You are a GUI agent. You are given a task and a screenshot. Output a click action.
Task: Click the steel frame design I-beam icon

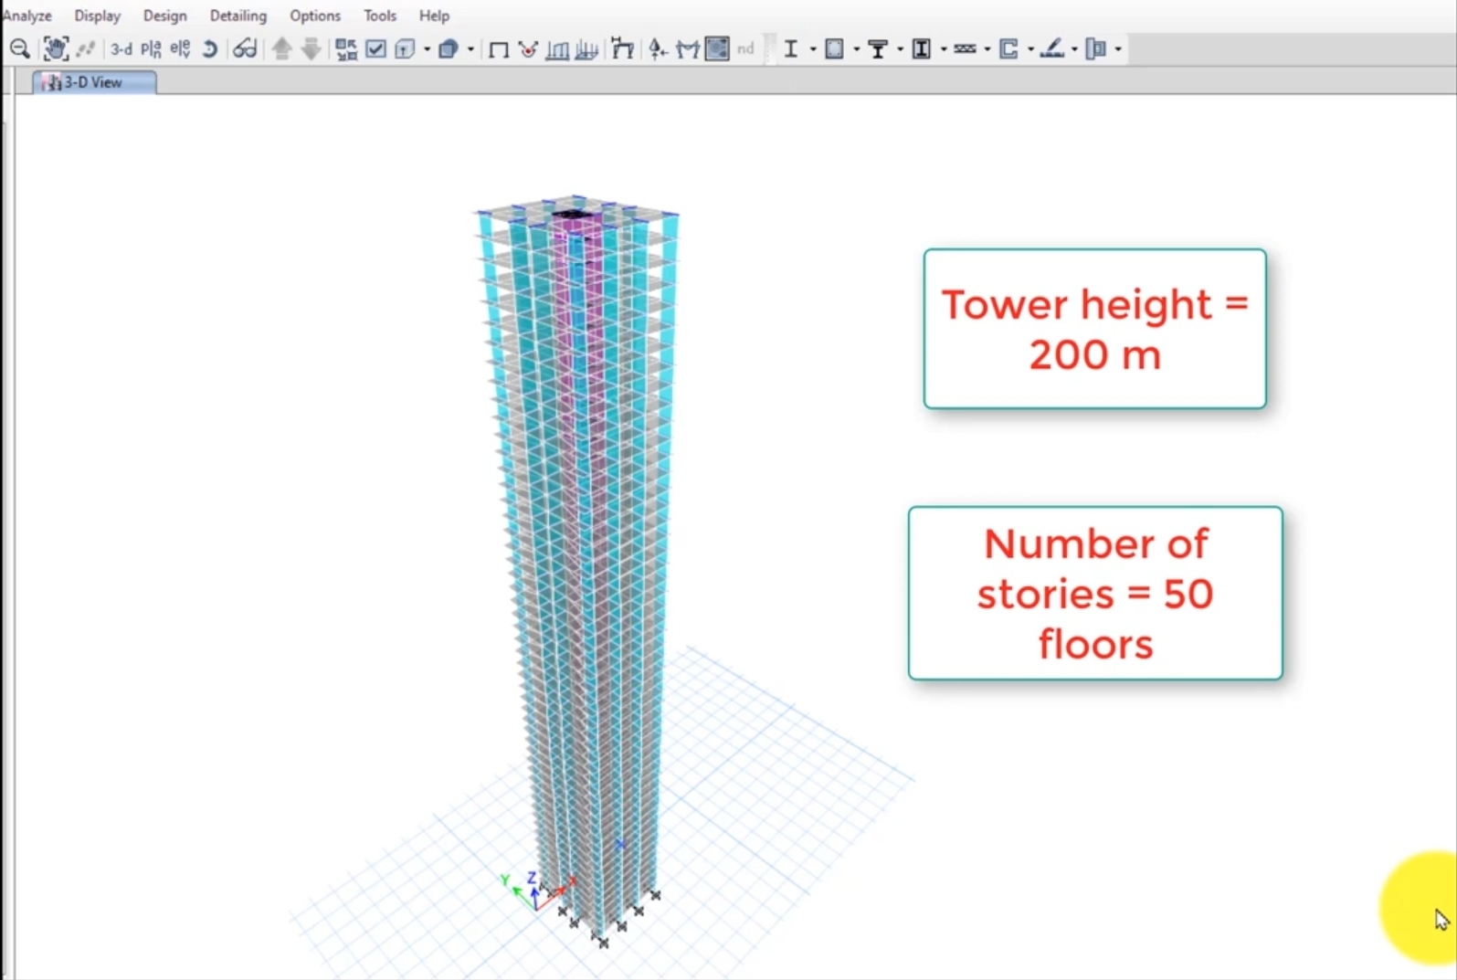point(790,49)
